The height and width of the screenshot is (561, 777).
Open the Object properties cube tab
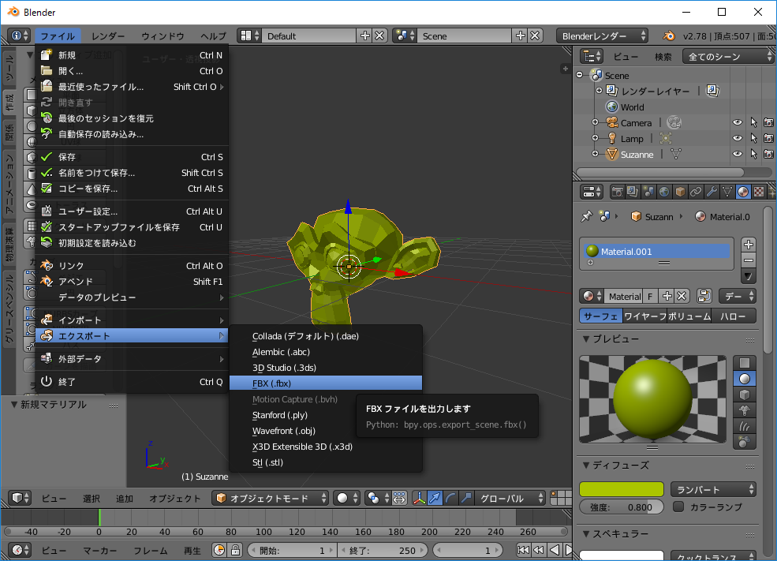681,192
